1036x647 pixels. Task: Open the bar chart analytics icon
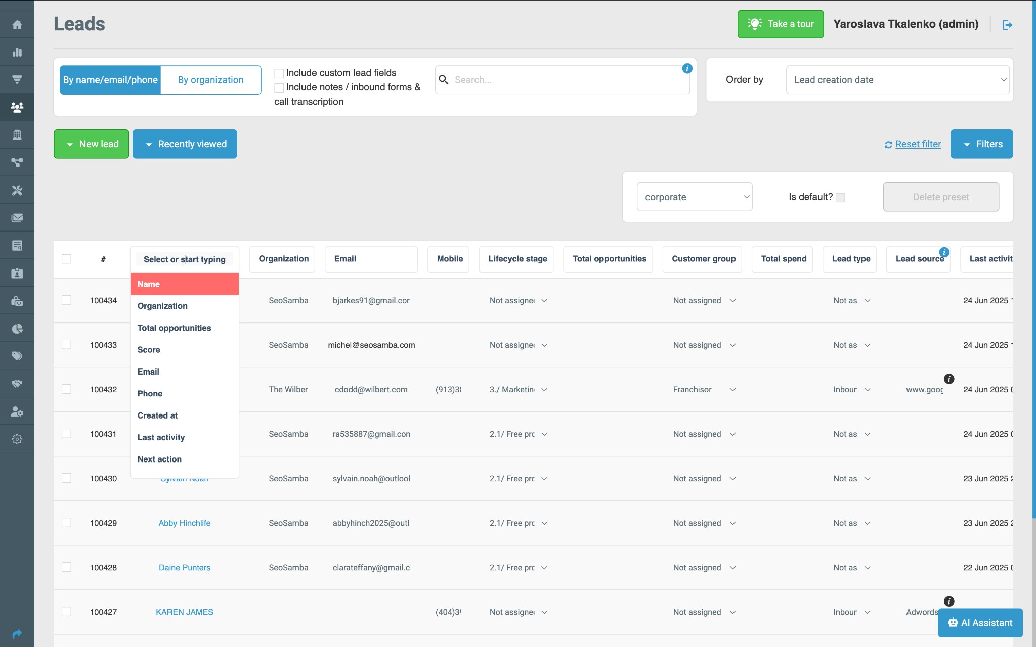(17, 52)
